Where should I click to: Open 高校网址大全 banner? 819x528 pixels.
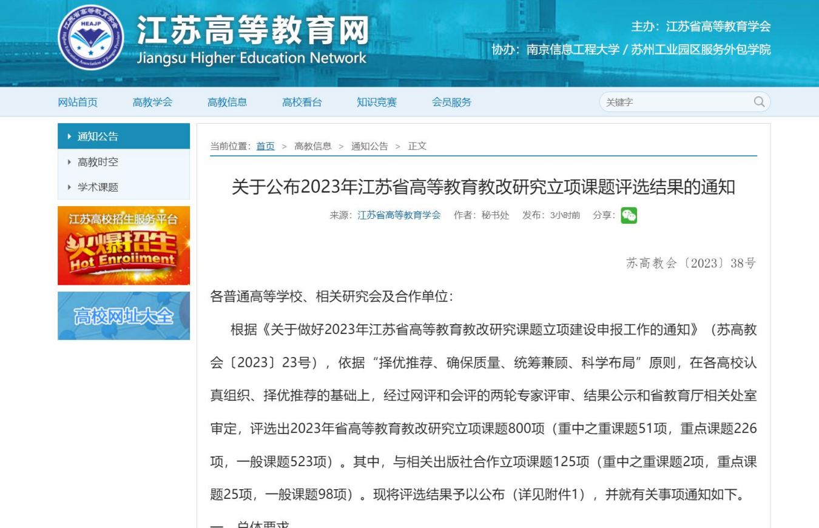point(124,316)
